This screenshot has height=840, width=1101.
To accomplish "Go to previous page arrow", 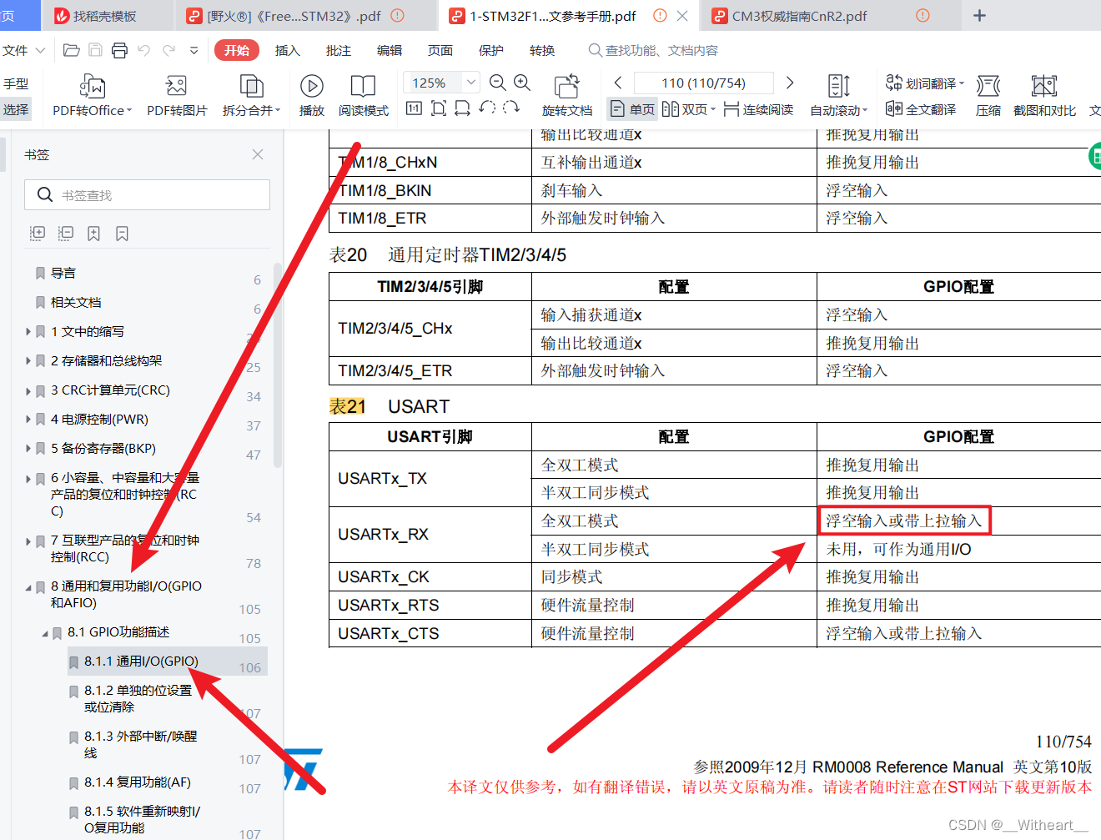I will [618, 83].
